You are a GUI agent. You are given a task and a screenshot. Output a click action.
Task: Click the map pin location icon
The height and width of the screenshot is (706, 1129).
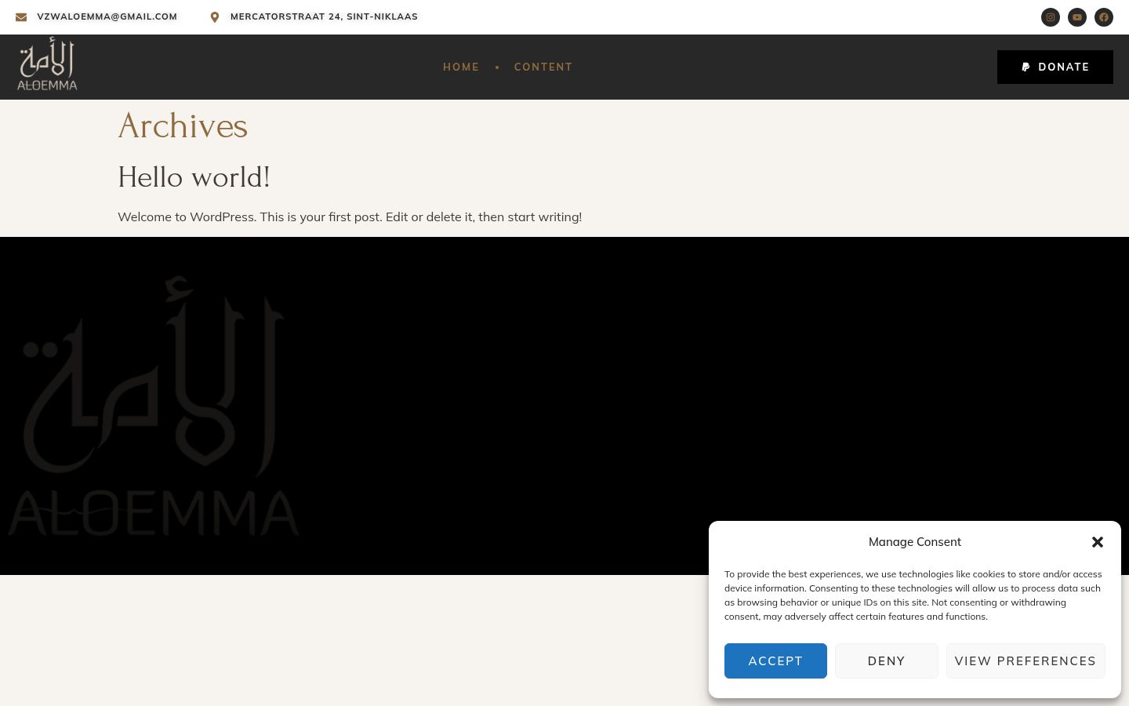click(x=215, y=16)
